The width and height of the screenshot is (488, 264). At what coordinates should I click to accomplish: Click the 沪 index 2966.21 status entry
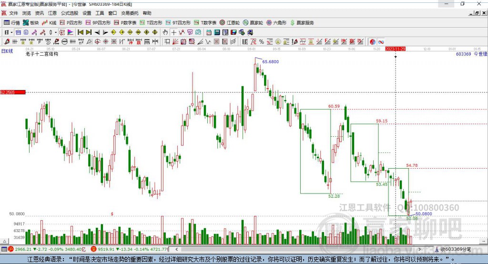pos(47,249)
